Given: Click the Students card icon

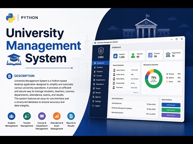Looking at the screenshot, I should (x=115, y=56).
